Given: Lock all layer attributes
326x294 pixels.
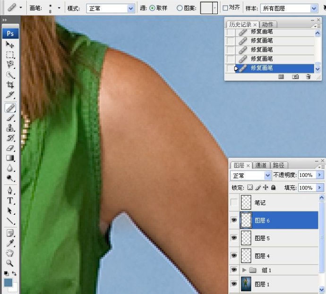Looking at the screenshot, I should [274, 187].
